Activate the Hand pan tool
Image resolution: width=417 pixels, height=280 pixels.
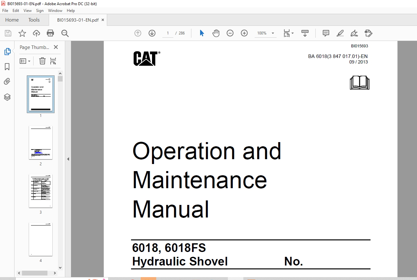pos(216,33)
